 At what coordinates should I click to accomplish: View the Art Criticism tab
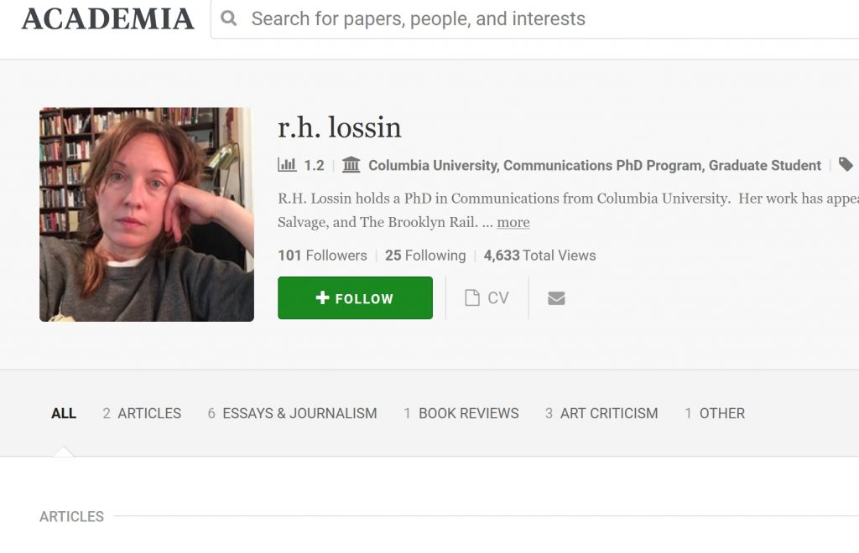601,414
